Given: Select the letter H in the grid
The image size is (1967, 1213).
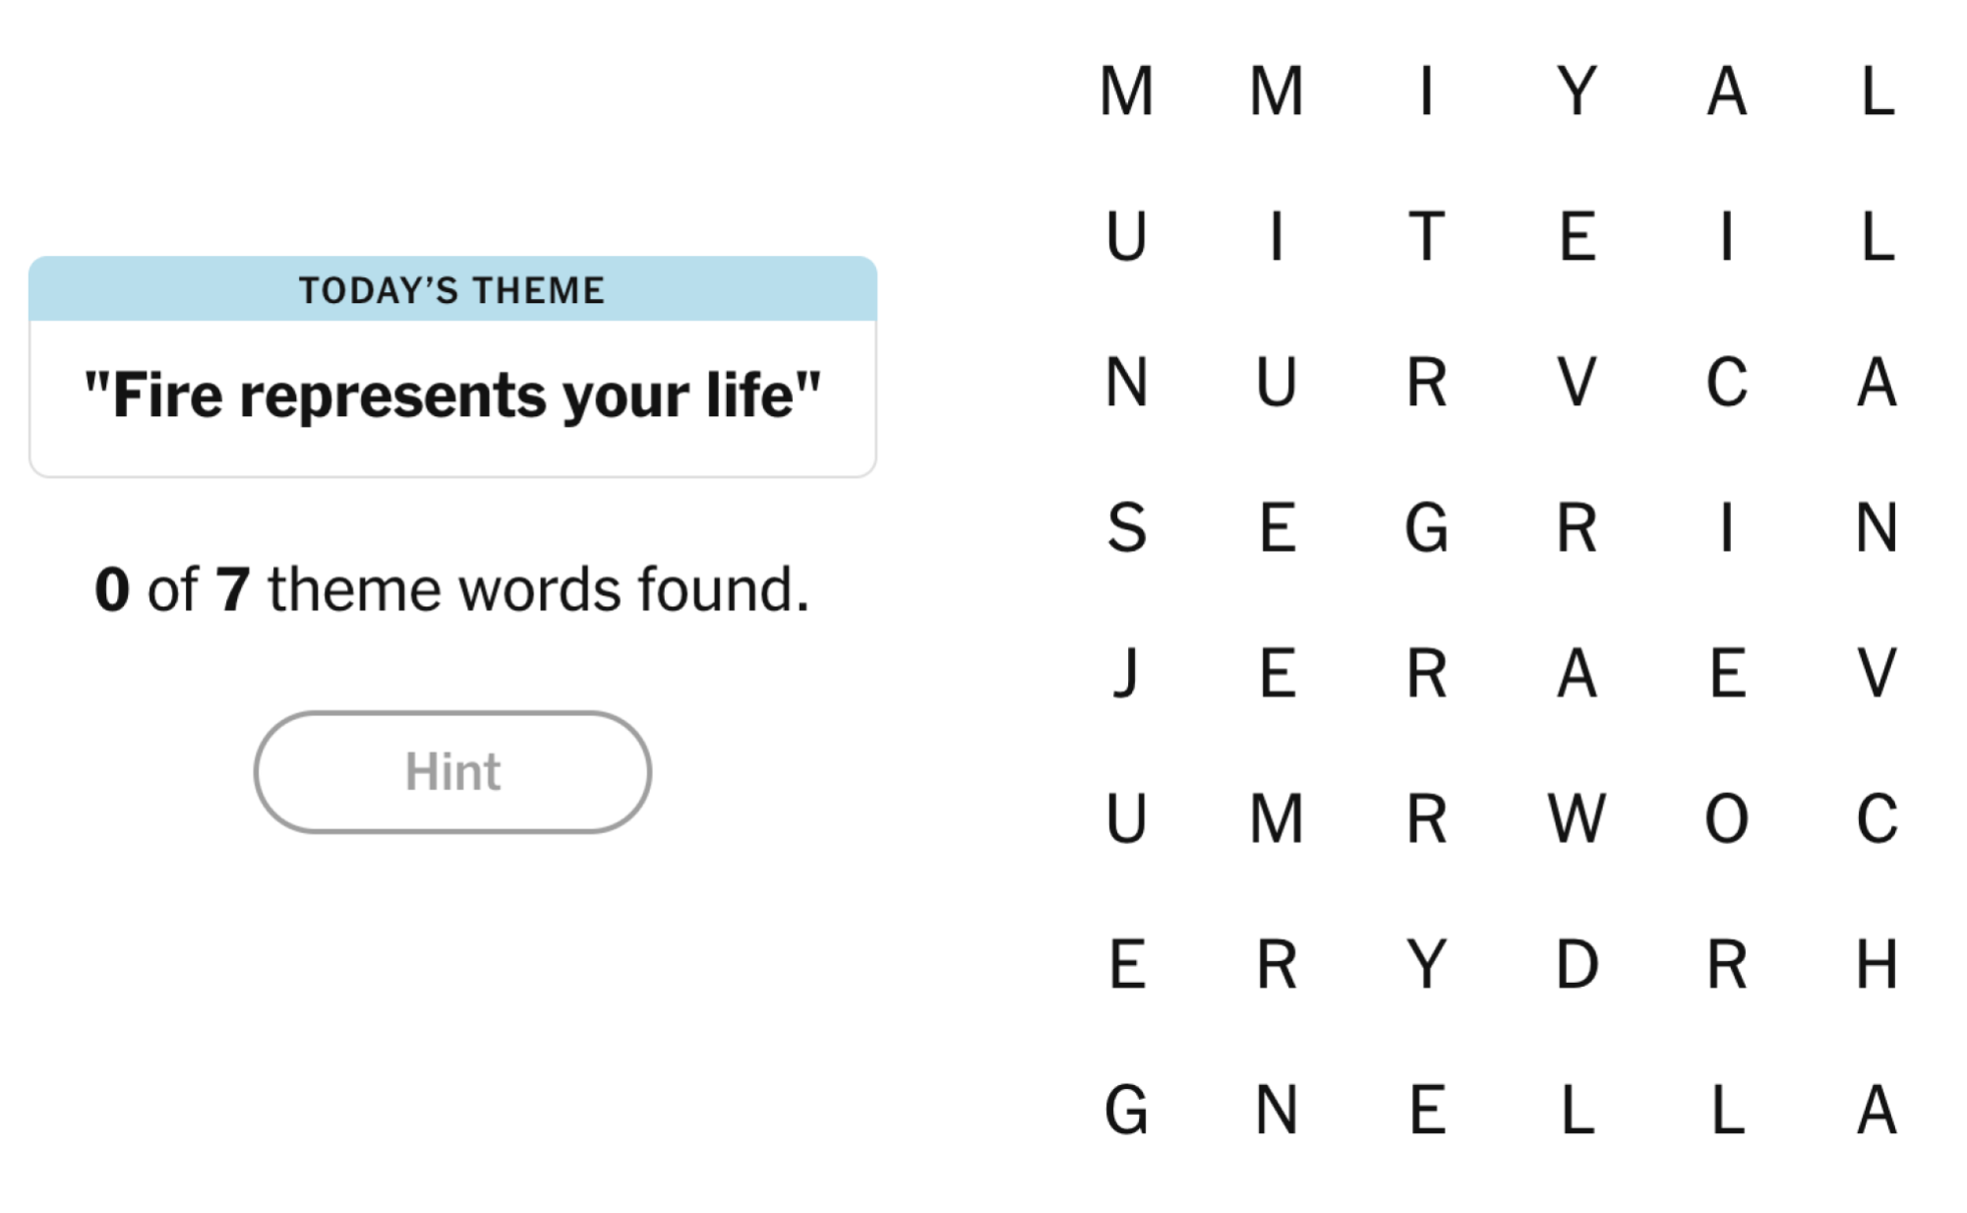Looking at the screenshot, I should click(1877, 964).
